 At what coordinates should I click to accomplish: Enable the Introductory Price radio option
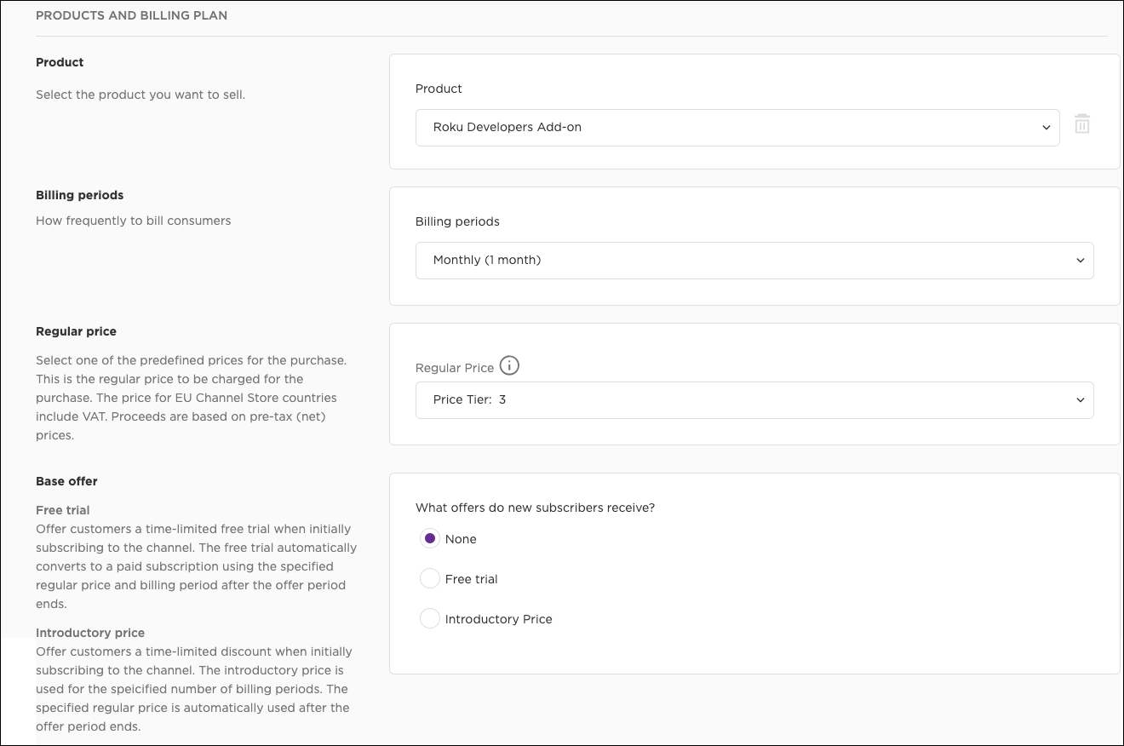[x=430, y=619]
